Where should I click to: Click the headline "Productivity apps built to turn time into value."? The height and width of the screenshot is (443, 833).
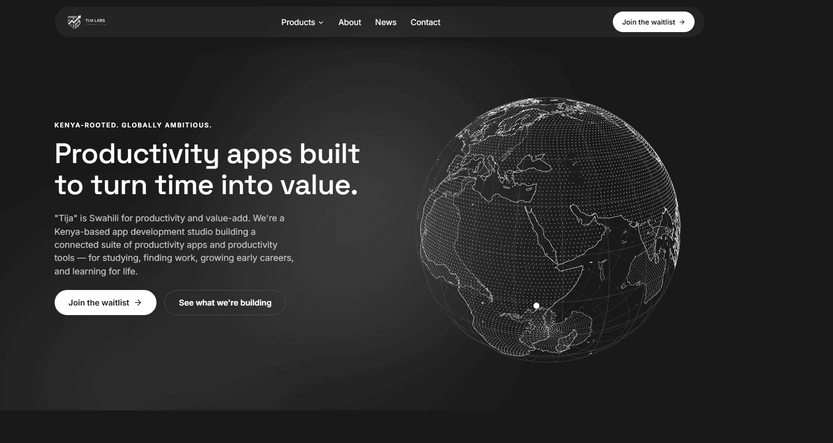pyautogui.click(x=207, y=170)
